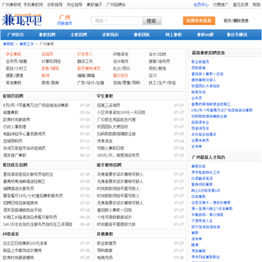Select the 业务员/销售 category link
This screenshot has width=262, height=262.
17,61
